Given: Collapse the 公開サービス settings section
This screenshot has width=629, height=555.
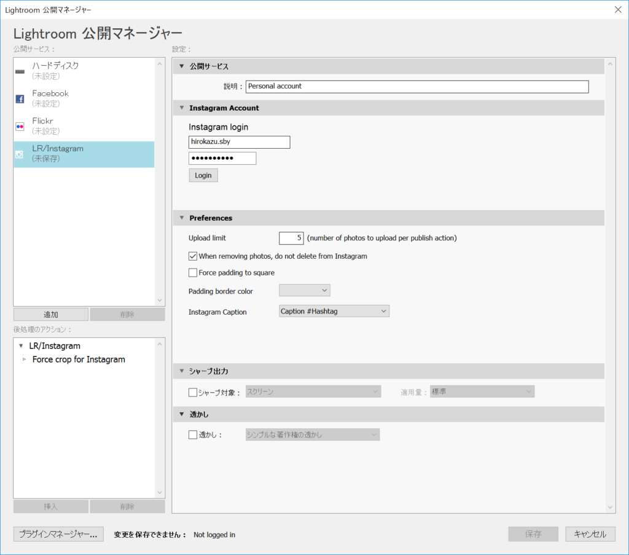Looking at the screenshot, I should tap(182, 66).
